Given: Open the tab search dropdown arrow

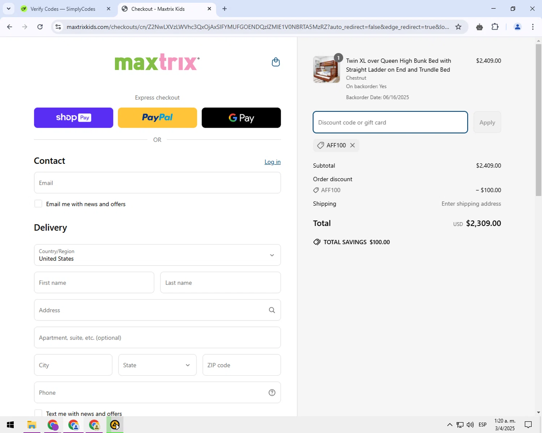Looking at the screenshot, I should pyautogui.click(x=8, y=9).
